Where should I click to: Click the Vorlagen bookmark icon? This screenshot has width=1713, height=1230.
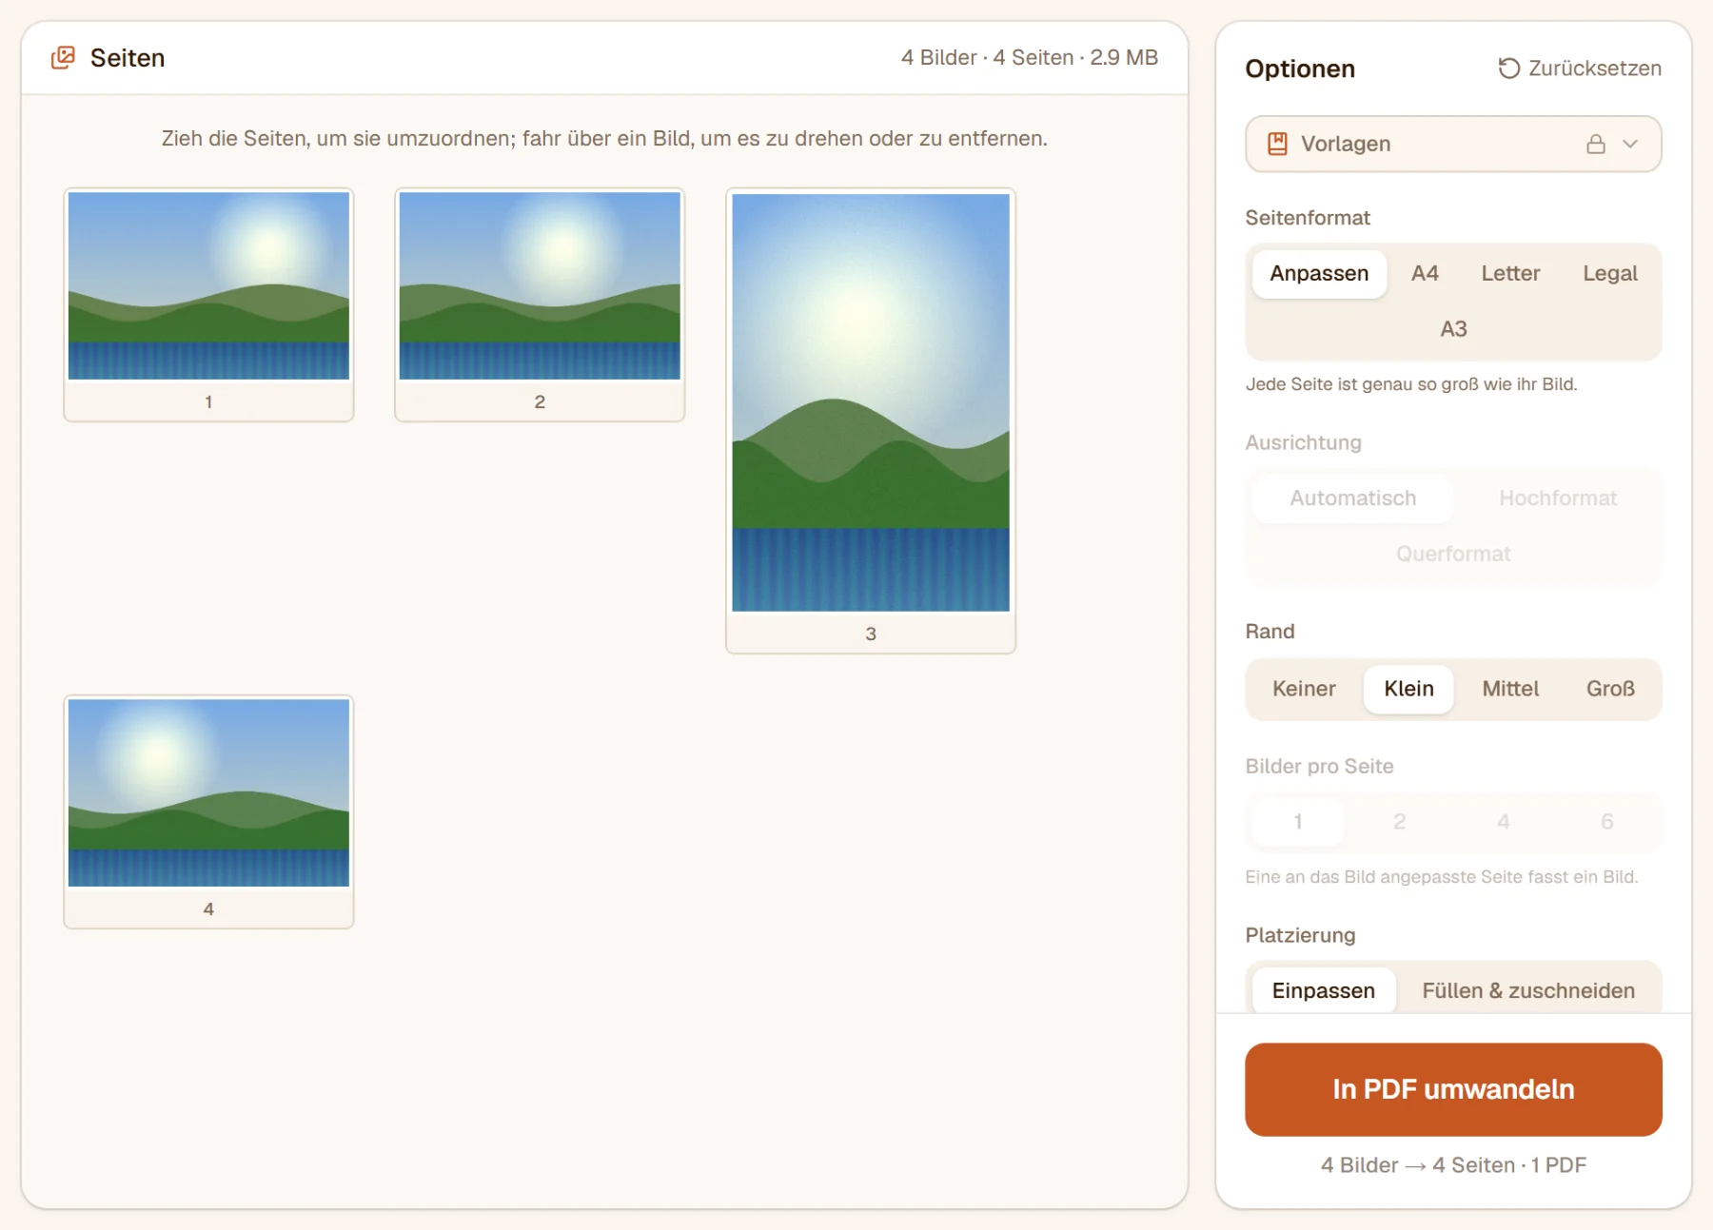(x=1277, y=144)
